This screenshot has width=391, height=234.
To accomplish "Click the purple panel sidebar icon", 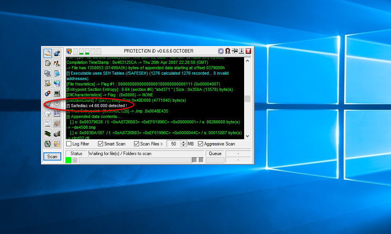I will pyautogui.click(x=57, y=113).
